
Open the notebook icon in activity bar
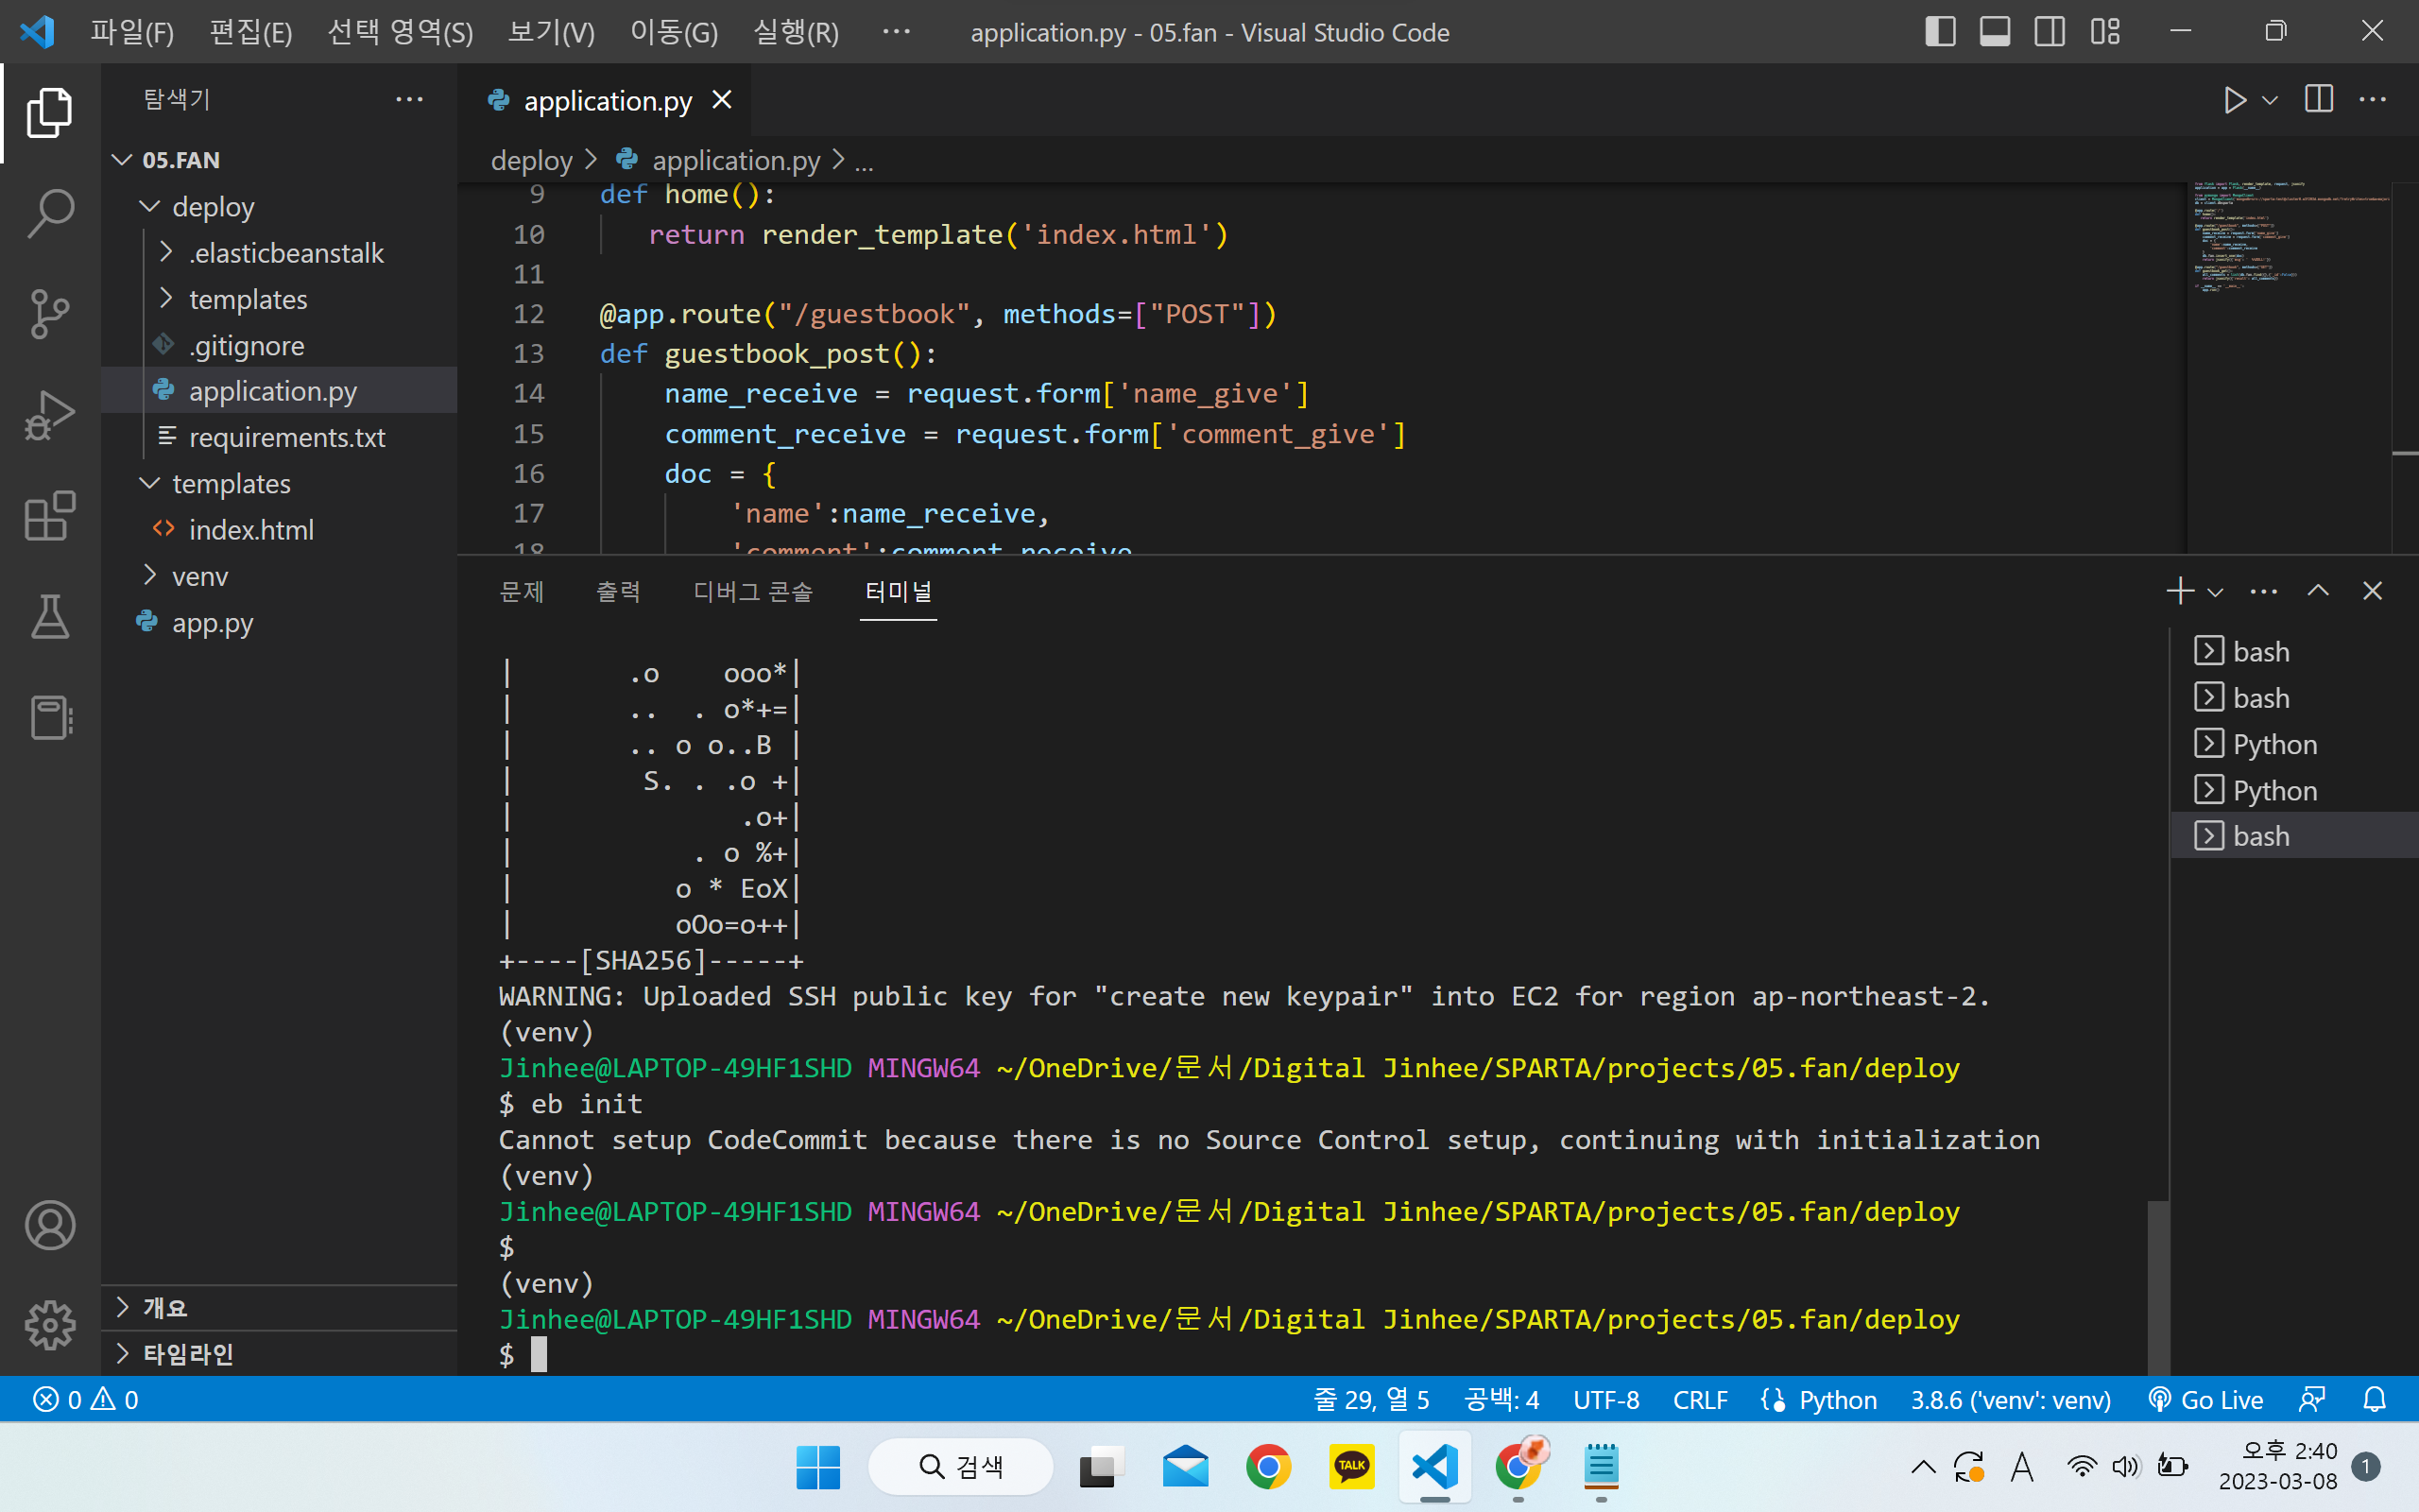tap(50, 718)
